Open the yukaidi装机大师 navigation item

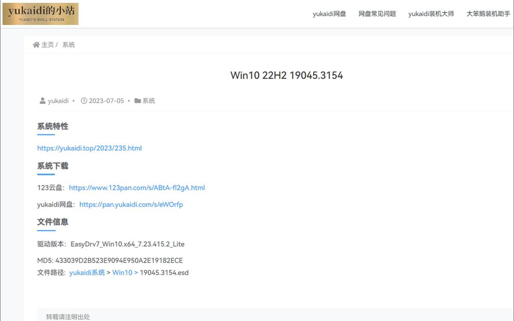[431, 14]
